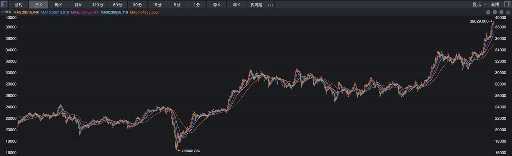Collapse the MA indicator chevron

pyautogui.click(x=2, y=12)
